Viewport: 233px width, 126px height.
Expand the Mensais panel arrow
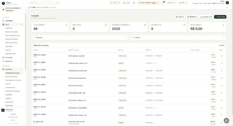tap(126, 38)
